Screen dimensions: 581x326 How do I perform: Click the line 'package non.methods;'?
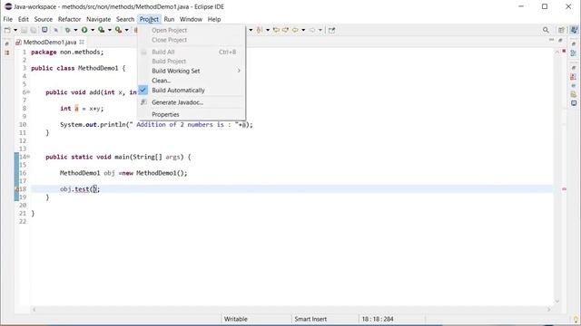67,53
